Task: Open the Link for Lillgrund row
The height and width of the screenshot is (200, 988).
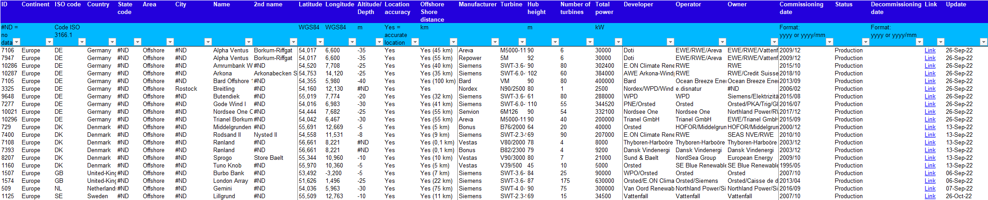Action: point(930,196)
